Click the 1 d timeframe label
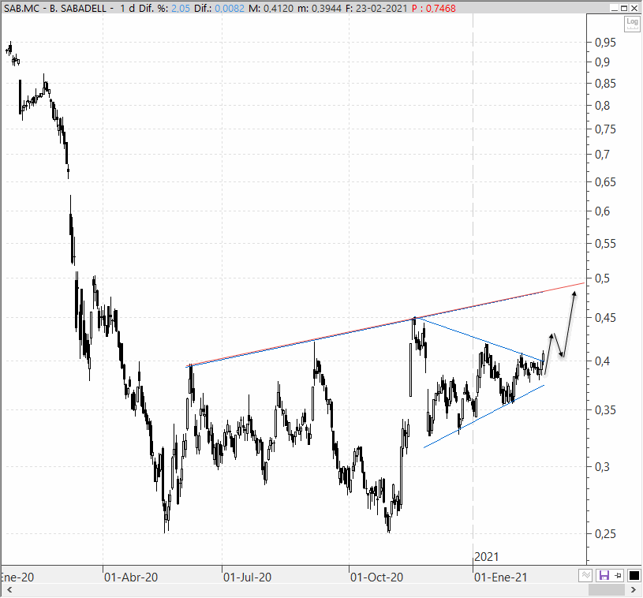 pos(128,8)
